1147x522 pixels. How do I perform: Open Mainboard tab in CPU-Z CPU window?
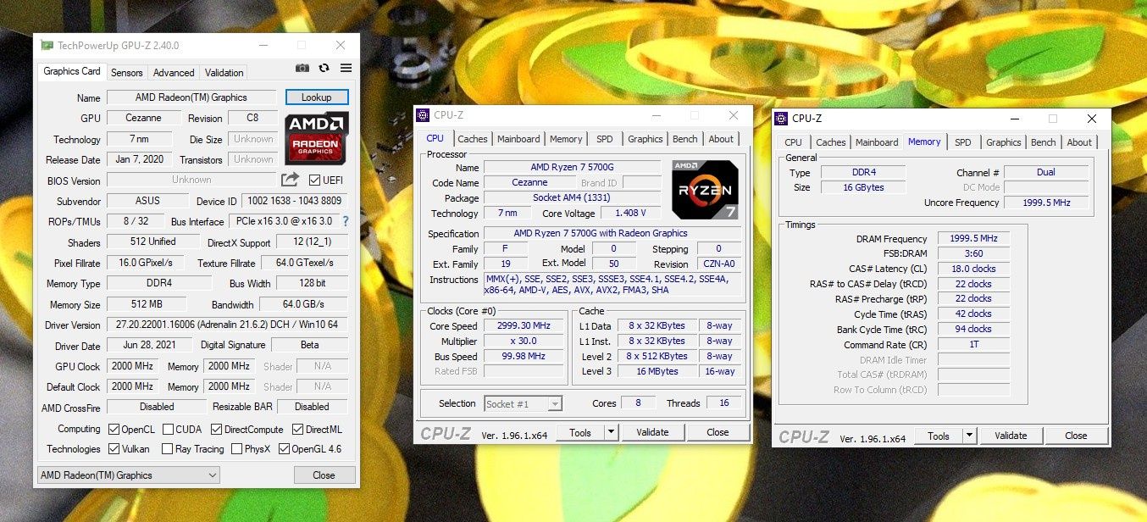(518, 139)
